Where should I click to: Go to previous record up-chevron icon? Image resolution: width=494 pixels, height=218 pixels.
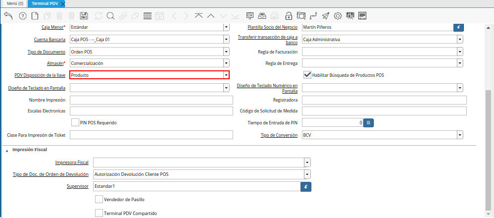211,16
